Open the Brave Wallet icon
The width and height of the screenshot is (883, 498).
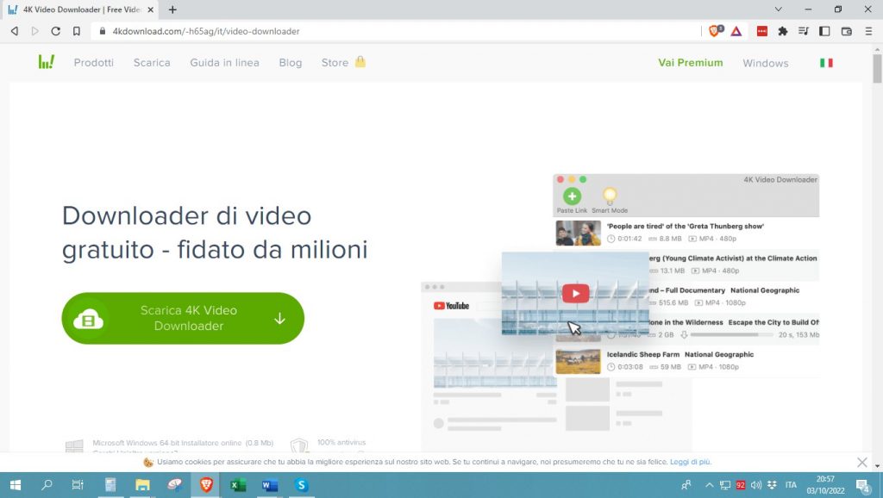point(847,30)
